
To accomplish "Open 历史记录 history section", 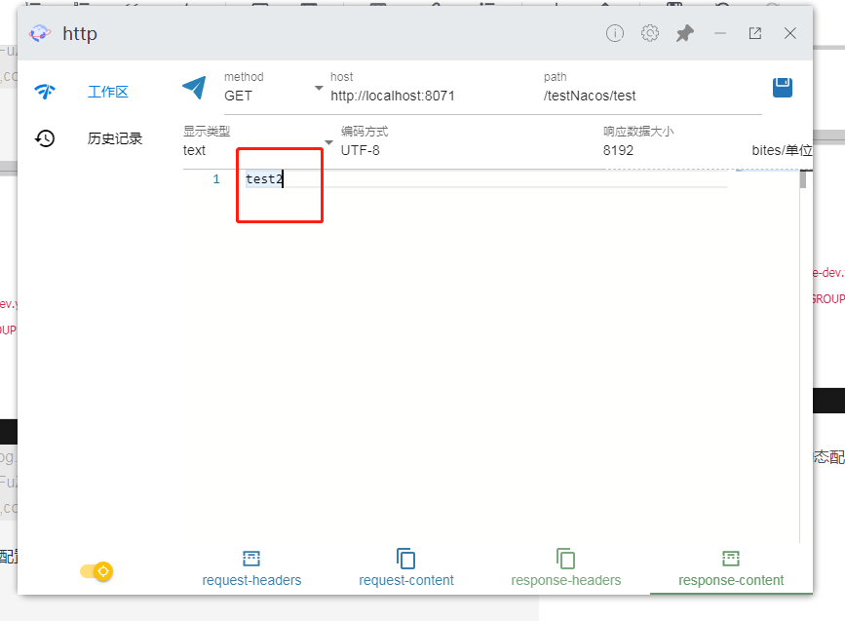I will (115, 138).
